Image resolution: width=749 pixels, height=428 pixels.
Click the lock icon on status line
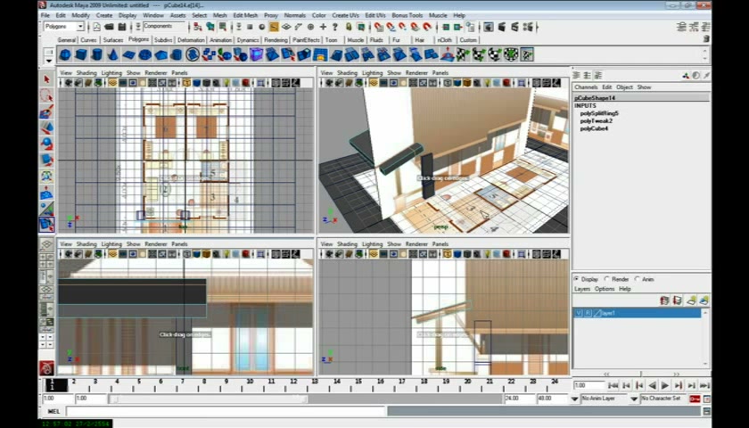[x=349, y=28]
